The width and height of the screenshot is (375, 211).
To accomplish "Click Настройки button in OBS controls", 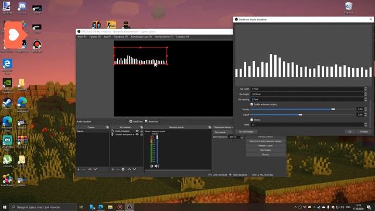I will (x=265, y=150).
